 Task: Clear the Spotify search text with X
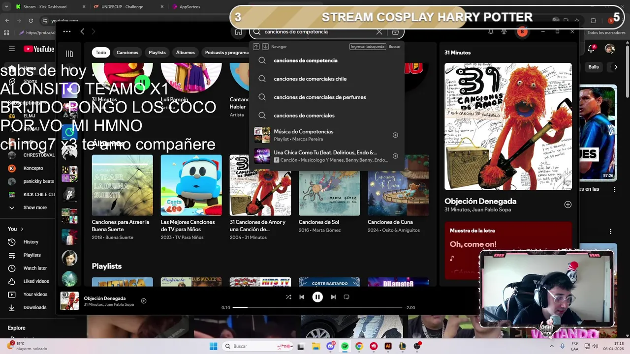tap(379, 32)
